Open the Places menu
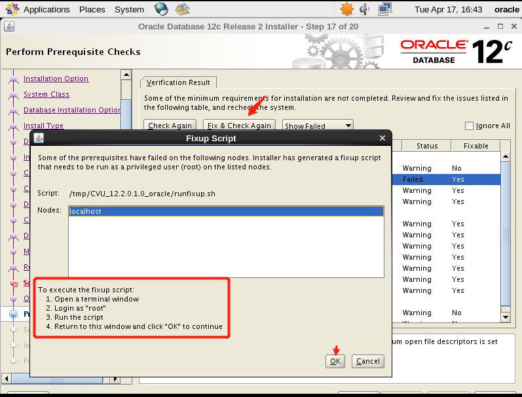This screenshot has height=397, width=522. (x=92, y=9)
